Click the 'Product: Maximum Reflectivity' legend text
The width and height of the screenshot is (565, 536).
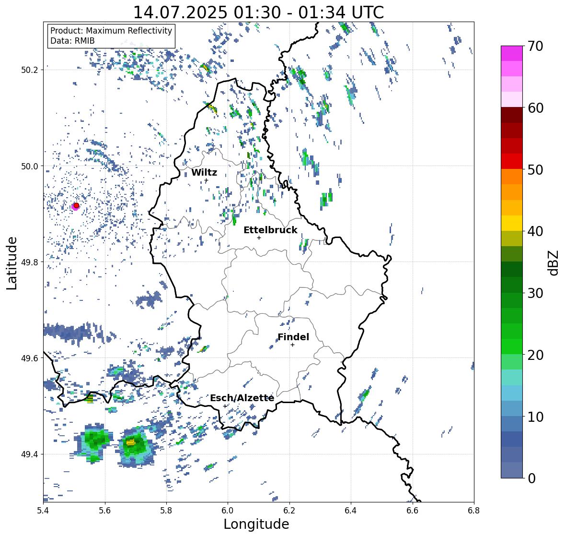tap(111, 31)
